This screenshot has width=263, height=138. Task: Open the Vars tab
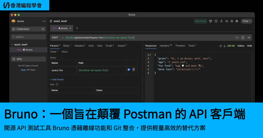pyautogui.click(x=100, y=46)
